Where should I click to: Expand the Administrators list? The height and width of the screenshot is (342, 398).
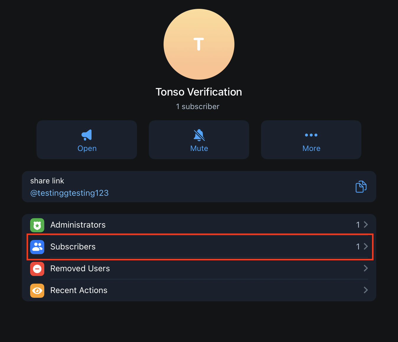click(x=199, y=225)
